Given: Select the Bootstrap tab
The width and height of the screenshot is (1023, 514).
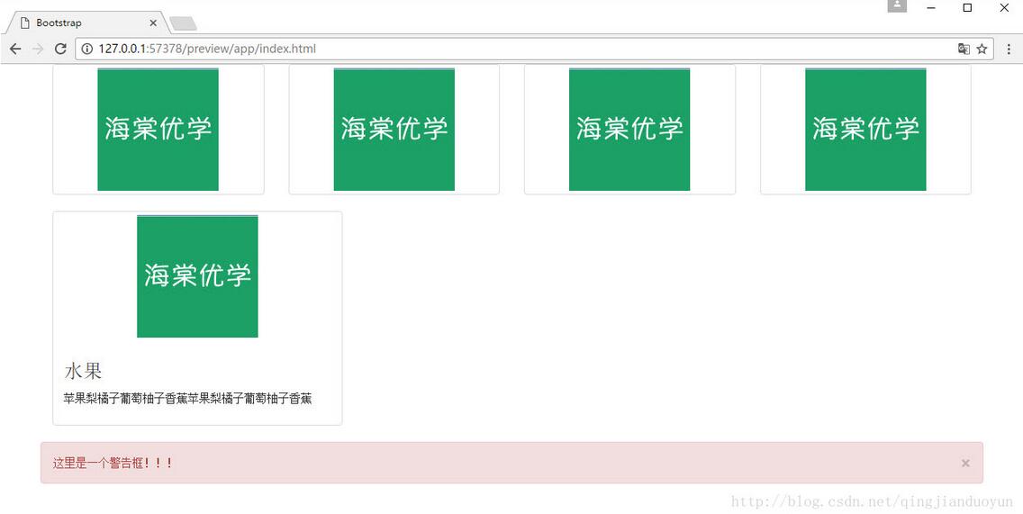Looking at the screenshot, I should tap(85, 23).
